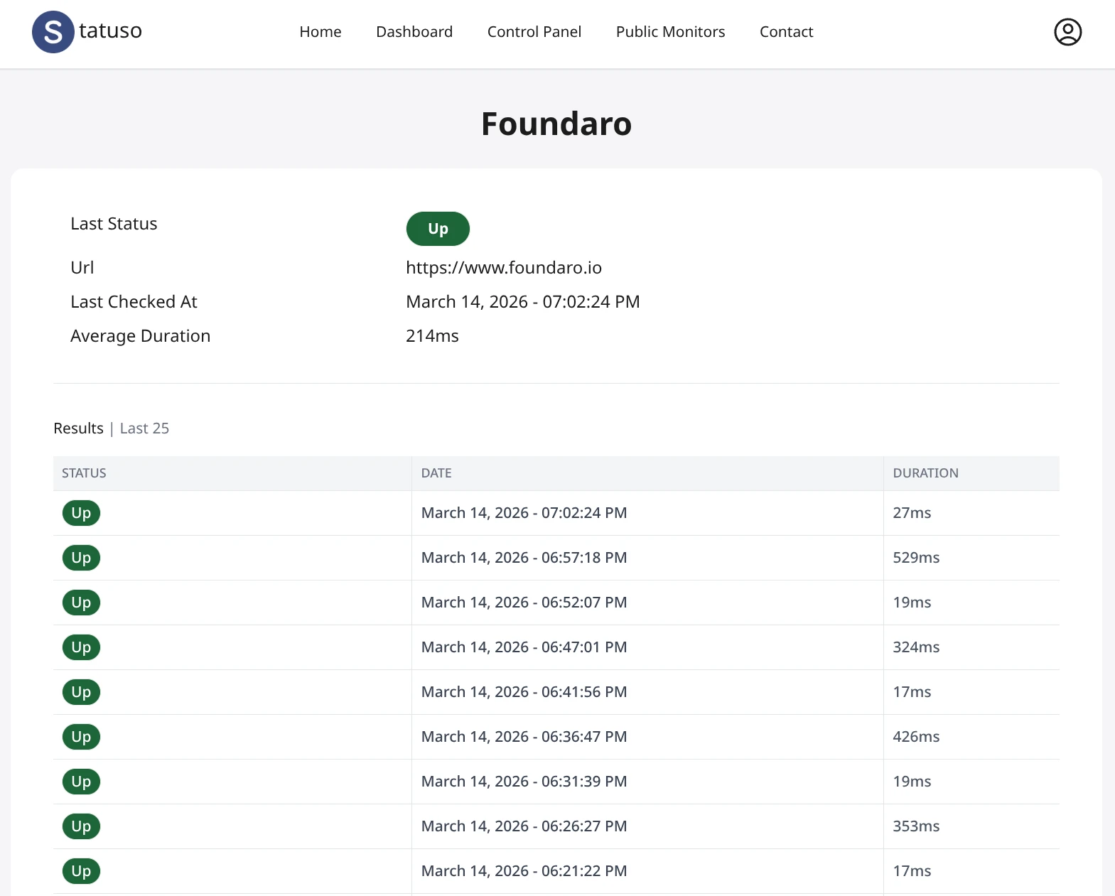Select the https://www.foundaro.io URL text
Viewport: 1115px width, 896px height.
click(x=504, y=268)
